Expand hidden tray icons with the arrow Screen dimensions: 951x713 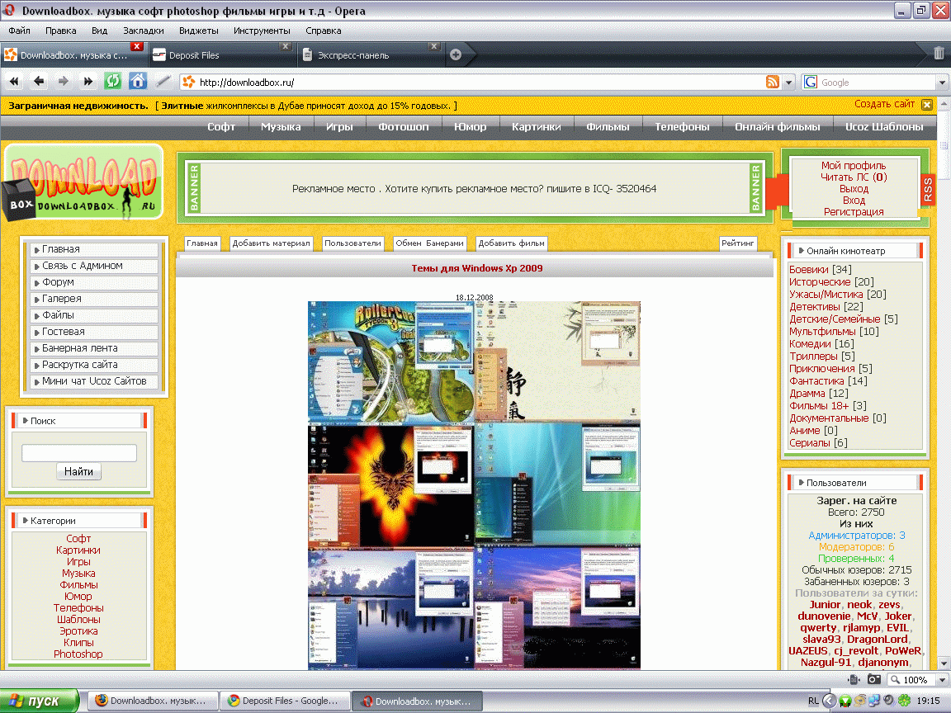click(829, 701)
